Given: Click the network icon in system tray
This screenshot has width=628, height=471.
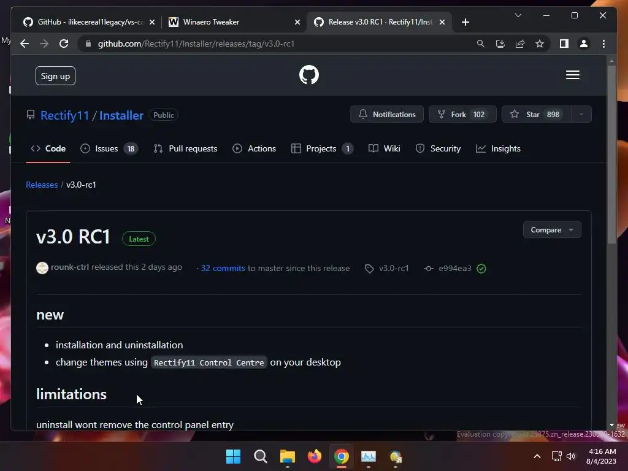Looking at the screenshot, I should (556, 456).
